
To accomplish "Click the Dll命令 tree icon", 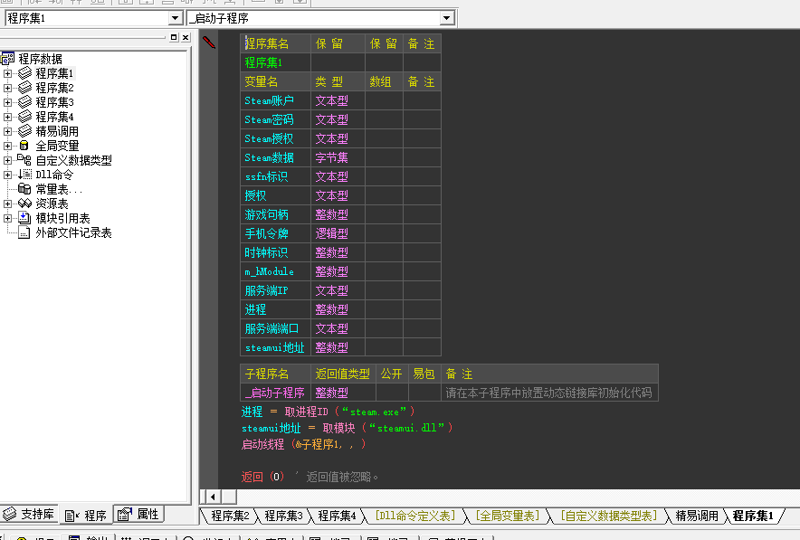I will pyautogui.click(x=24, y=175).
